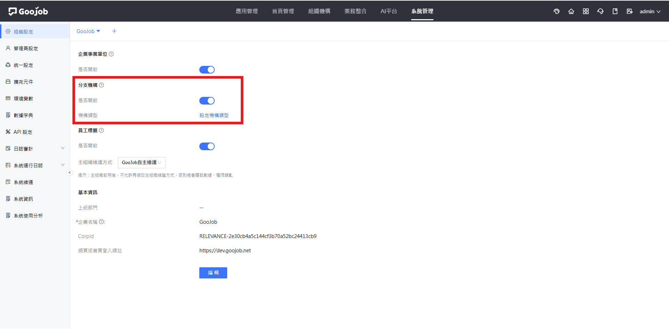
Task: Open 主組織維護方式 dropdown
Action: click(x=141, y=162)
